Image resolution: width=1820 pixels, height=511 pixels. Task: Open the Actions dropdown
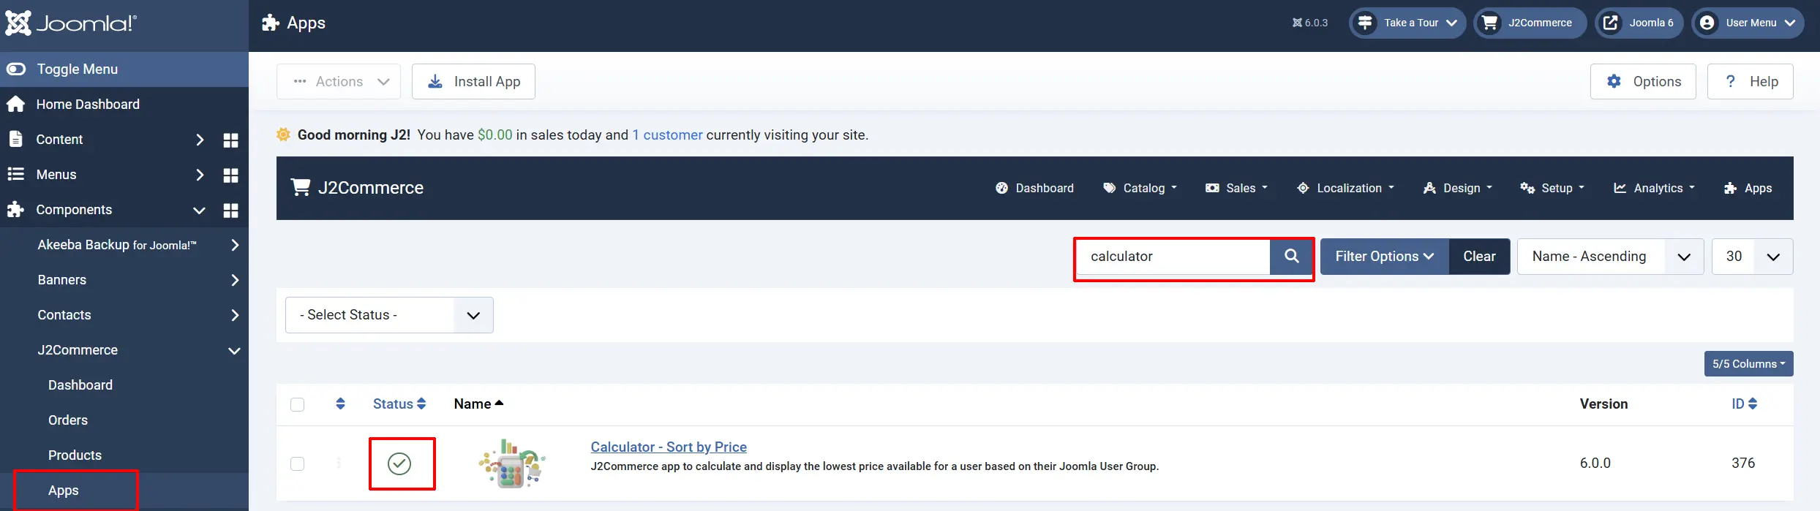[x=339, y=81]
